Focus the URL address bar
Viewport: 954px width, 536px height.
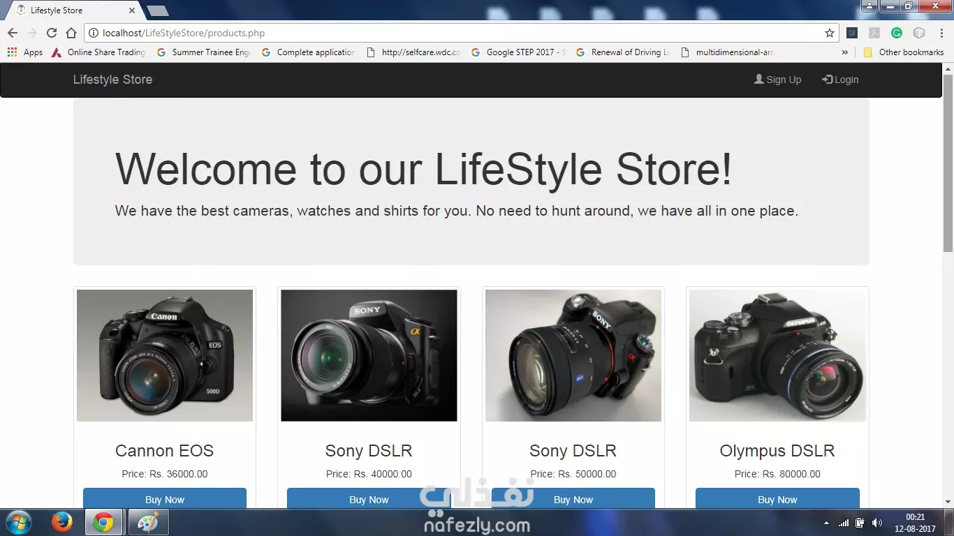tap(461, 33)
